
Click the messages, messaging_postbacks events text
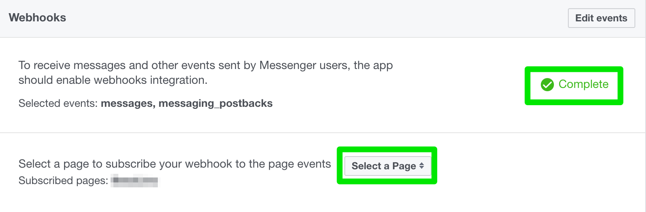[x=187, y=104]
